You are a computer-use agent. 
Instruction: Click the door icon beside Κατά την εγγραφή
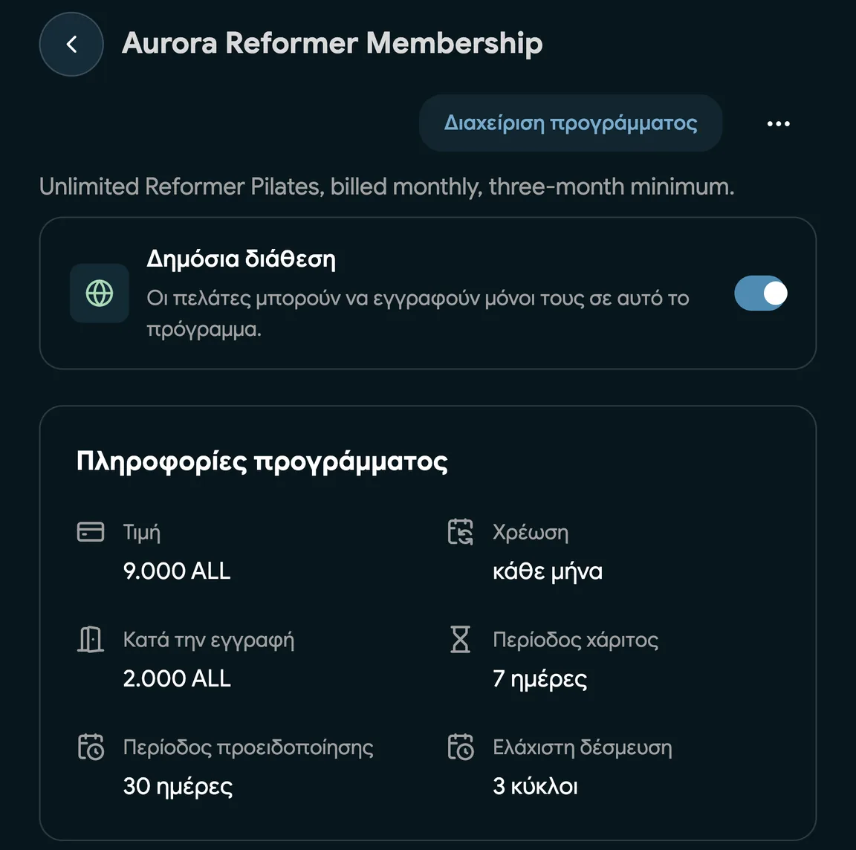coord(91,639)
